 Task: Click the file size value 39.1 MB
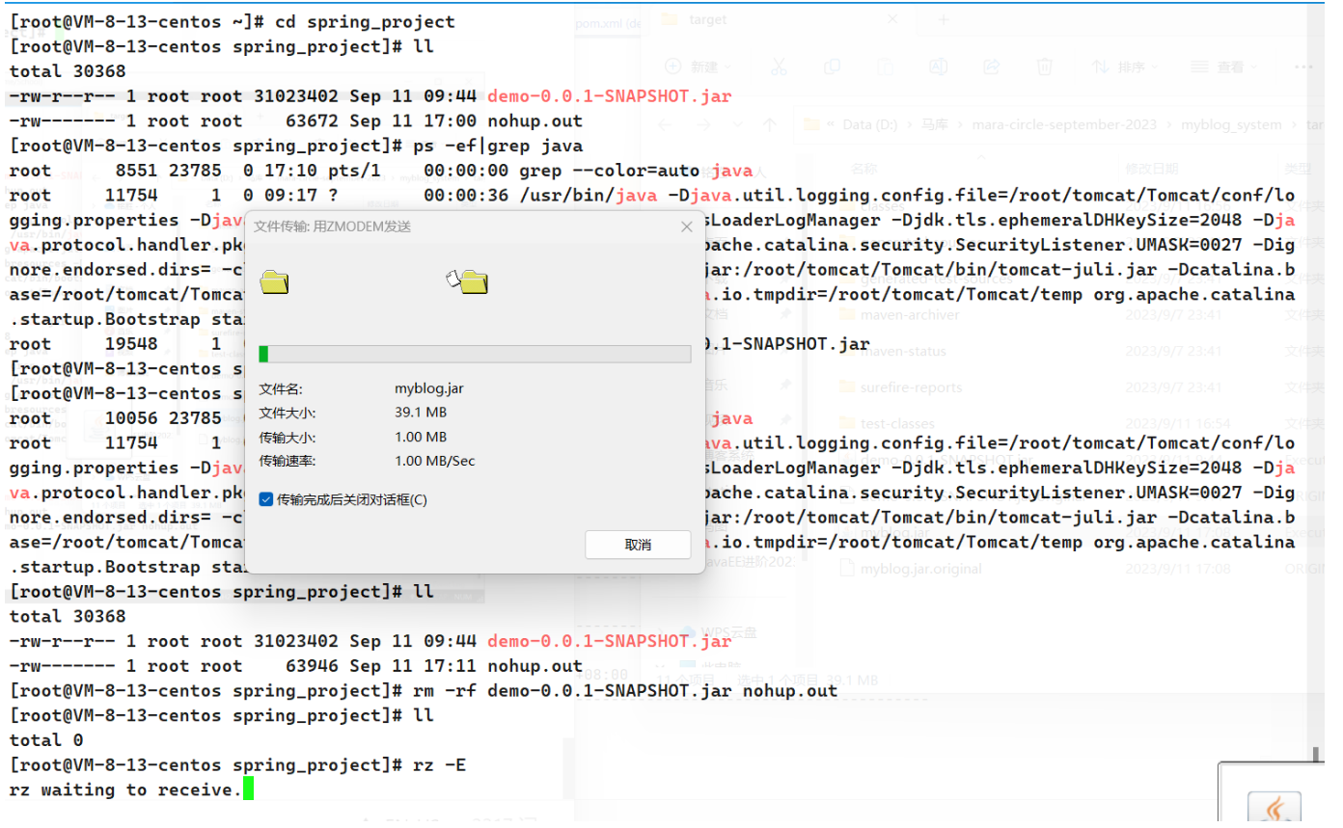(x=421, y=413)
